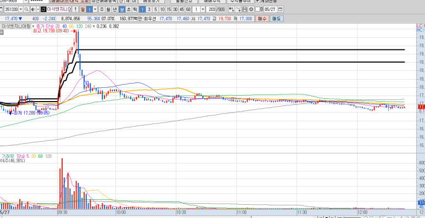Select the 5-minute interval button
The height and width of the screenshot is (218, 425).
156,9
